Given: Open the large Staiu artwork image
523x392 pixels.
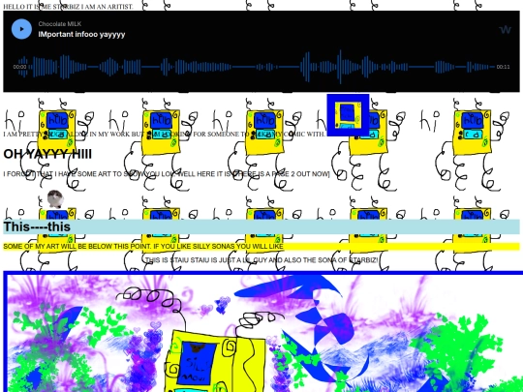Looking at the screenshot, I should pyautogui.click(x=263, y=332).
